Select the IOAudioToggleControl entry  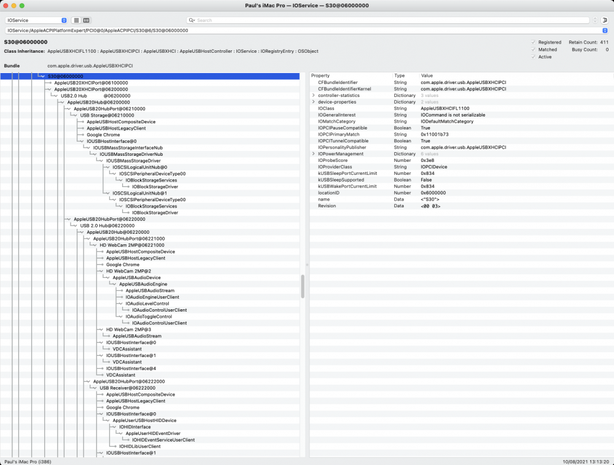(x=149, y=317)
